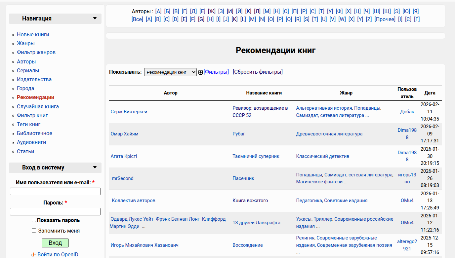Click the plus icon beside Фильтры
455x258 pixels.
coord(200,72)
